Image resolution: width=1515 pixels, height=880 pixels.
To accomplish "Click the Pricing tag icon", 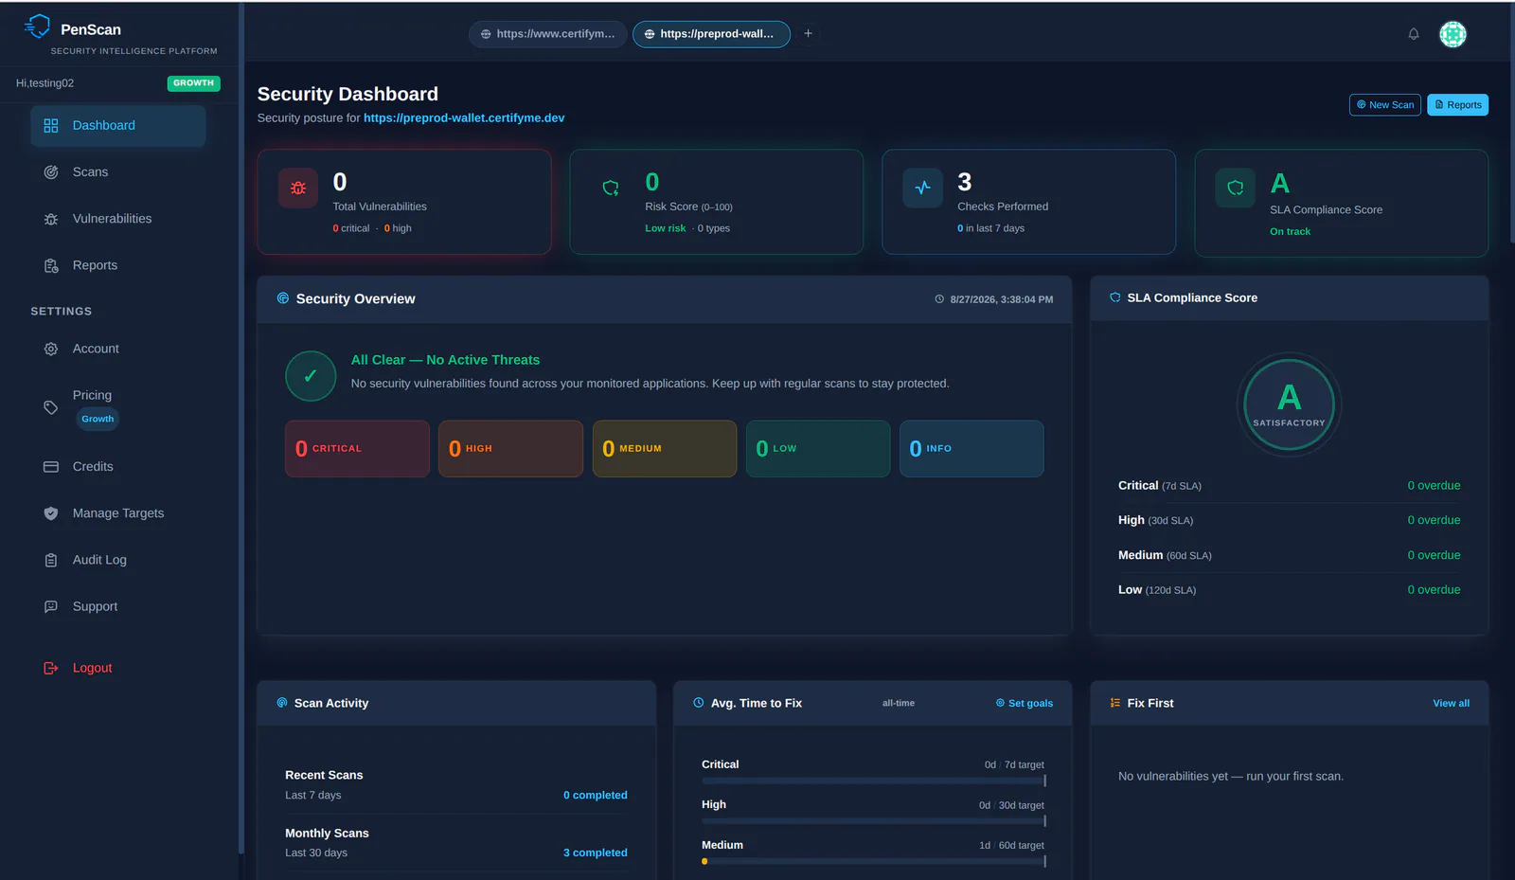I will 51,407.
